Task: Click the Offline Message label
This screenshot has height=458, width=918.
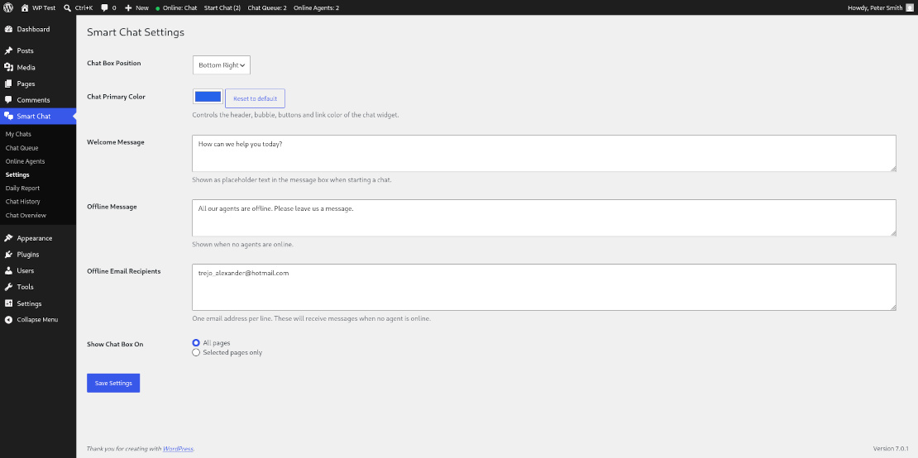Action: pyautogui.click(x=112, y=207)
